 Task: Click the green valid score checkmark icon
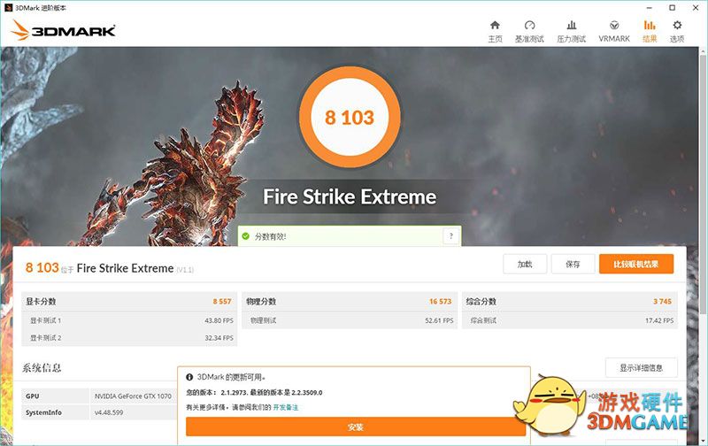coord(246,236)
